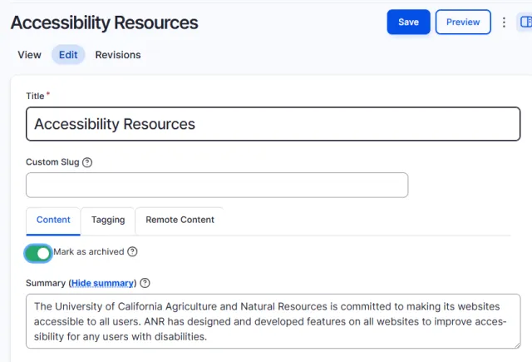The image size is (532, 362).
Task: Click inside the Summary text area
Action: (x=273, y=321)
